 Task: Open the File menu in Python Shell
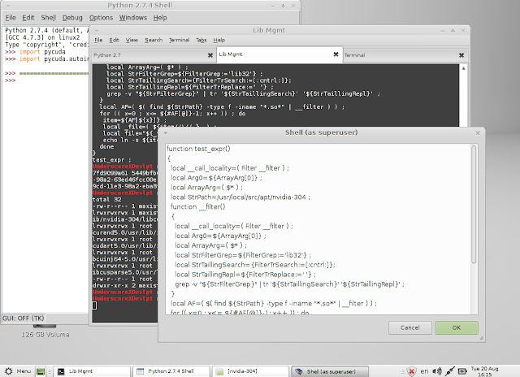tap(11, 18)
